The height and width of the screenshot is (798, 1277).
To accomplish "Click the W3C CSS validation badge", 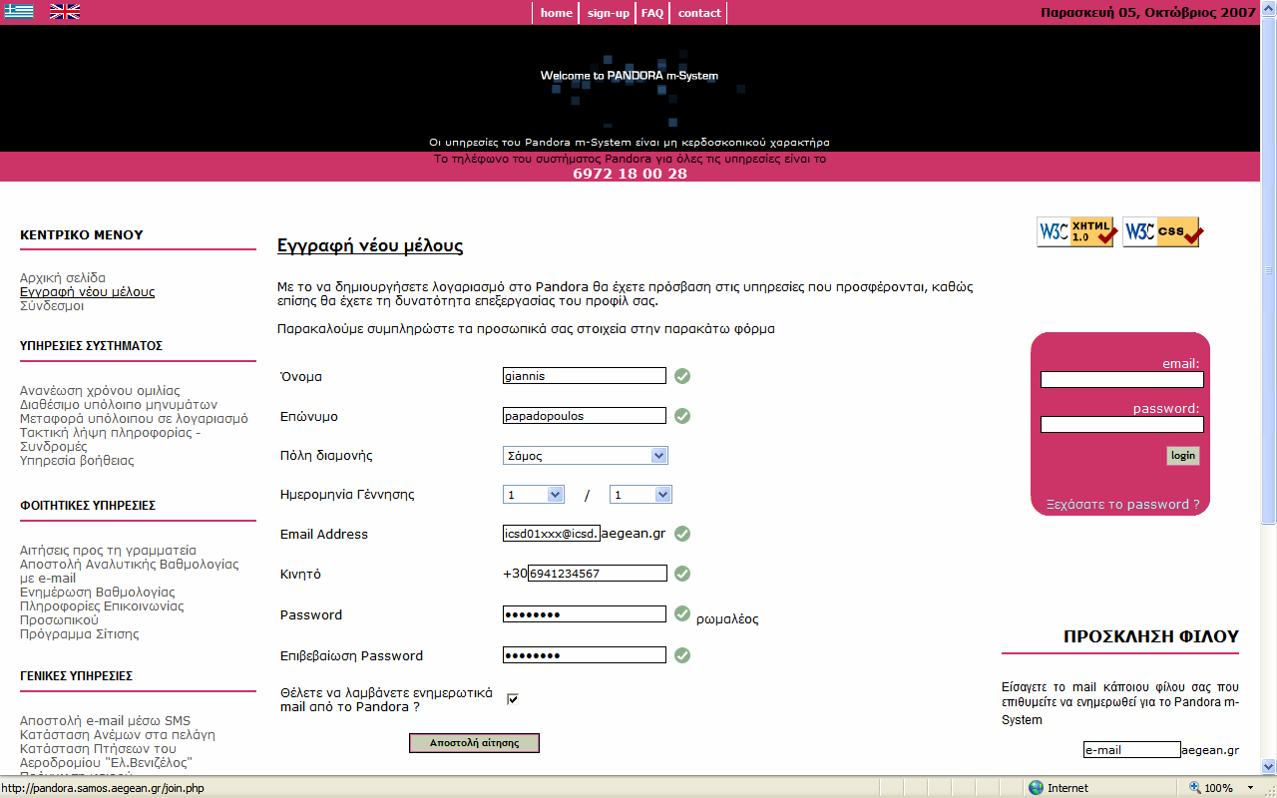I will tap(1162, 231).
